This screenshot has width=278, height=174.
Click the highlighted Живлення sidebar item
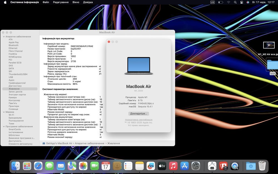(20, 89)
